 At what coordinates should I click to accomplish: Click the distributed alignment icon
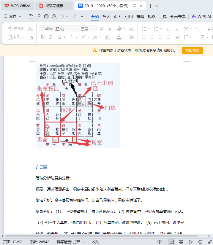(x=177, y=37)
